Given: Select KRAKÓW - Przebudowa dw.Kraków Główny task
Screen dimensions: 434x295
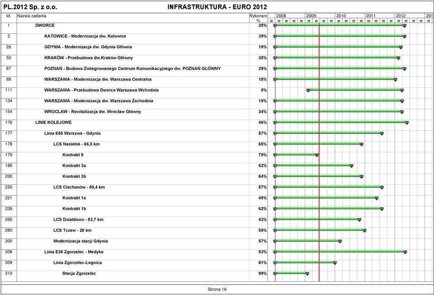Looking at the screenshot, I should (89, 58).
